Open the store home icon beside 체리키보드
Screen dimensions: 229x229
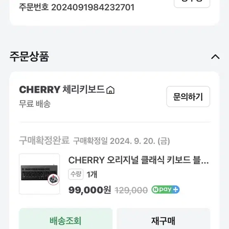pos(111,90)
